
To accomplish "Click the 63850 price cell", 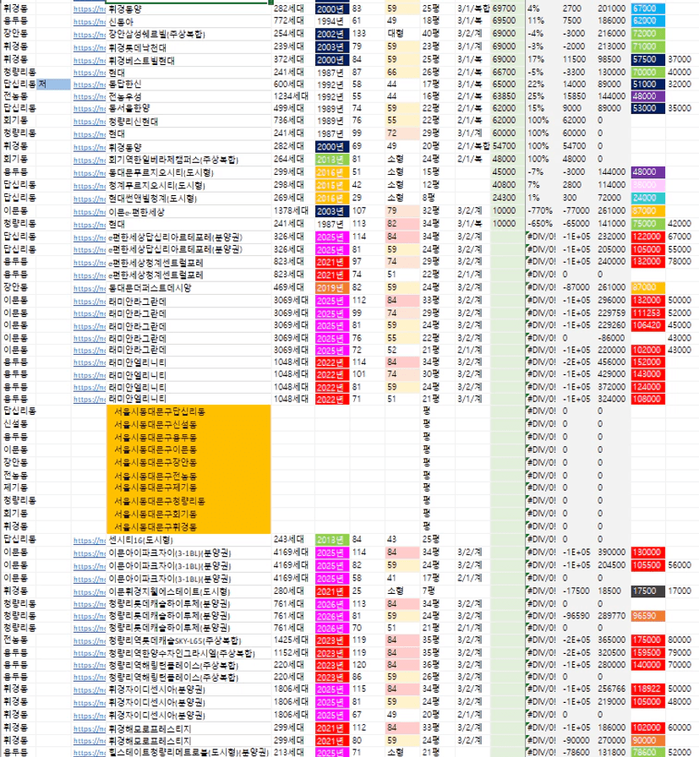I will pos(507,96).
